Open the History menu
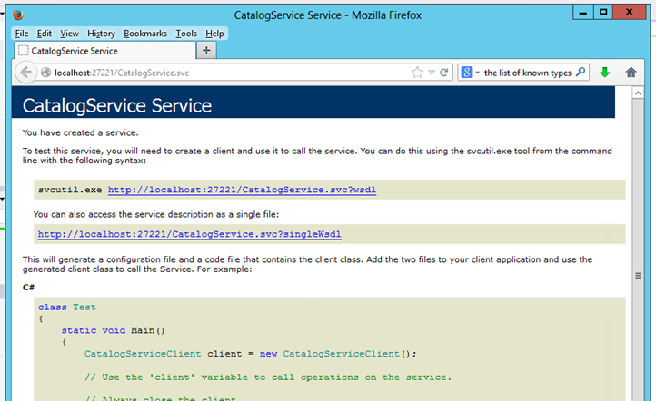Viewport: 656px width, 401px height. point(101,34)
